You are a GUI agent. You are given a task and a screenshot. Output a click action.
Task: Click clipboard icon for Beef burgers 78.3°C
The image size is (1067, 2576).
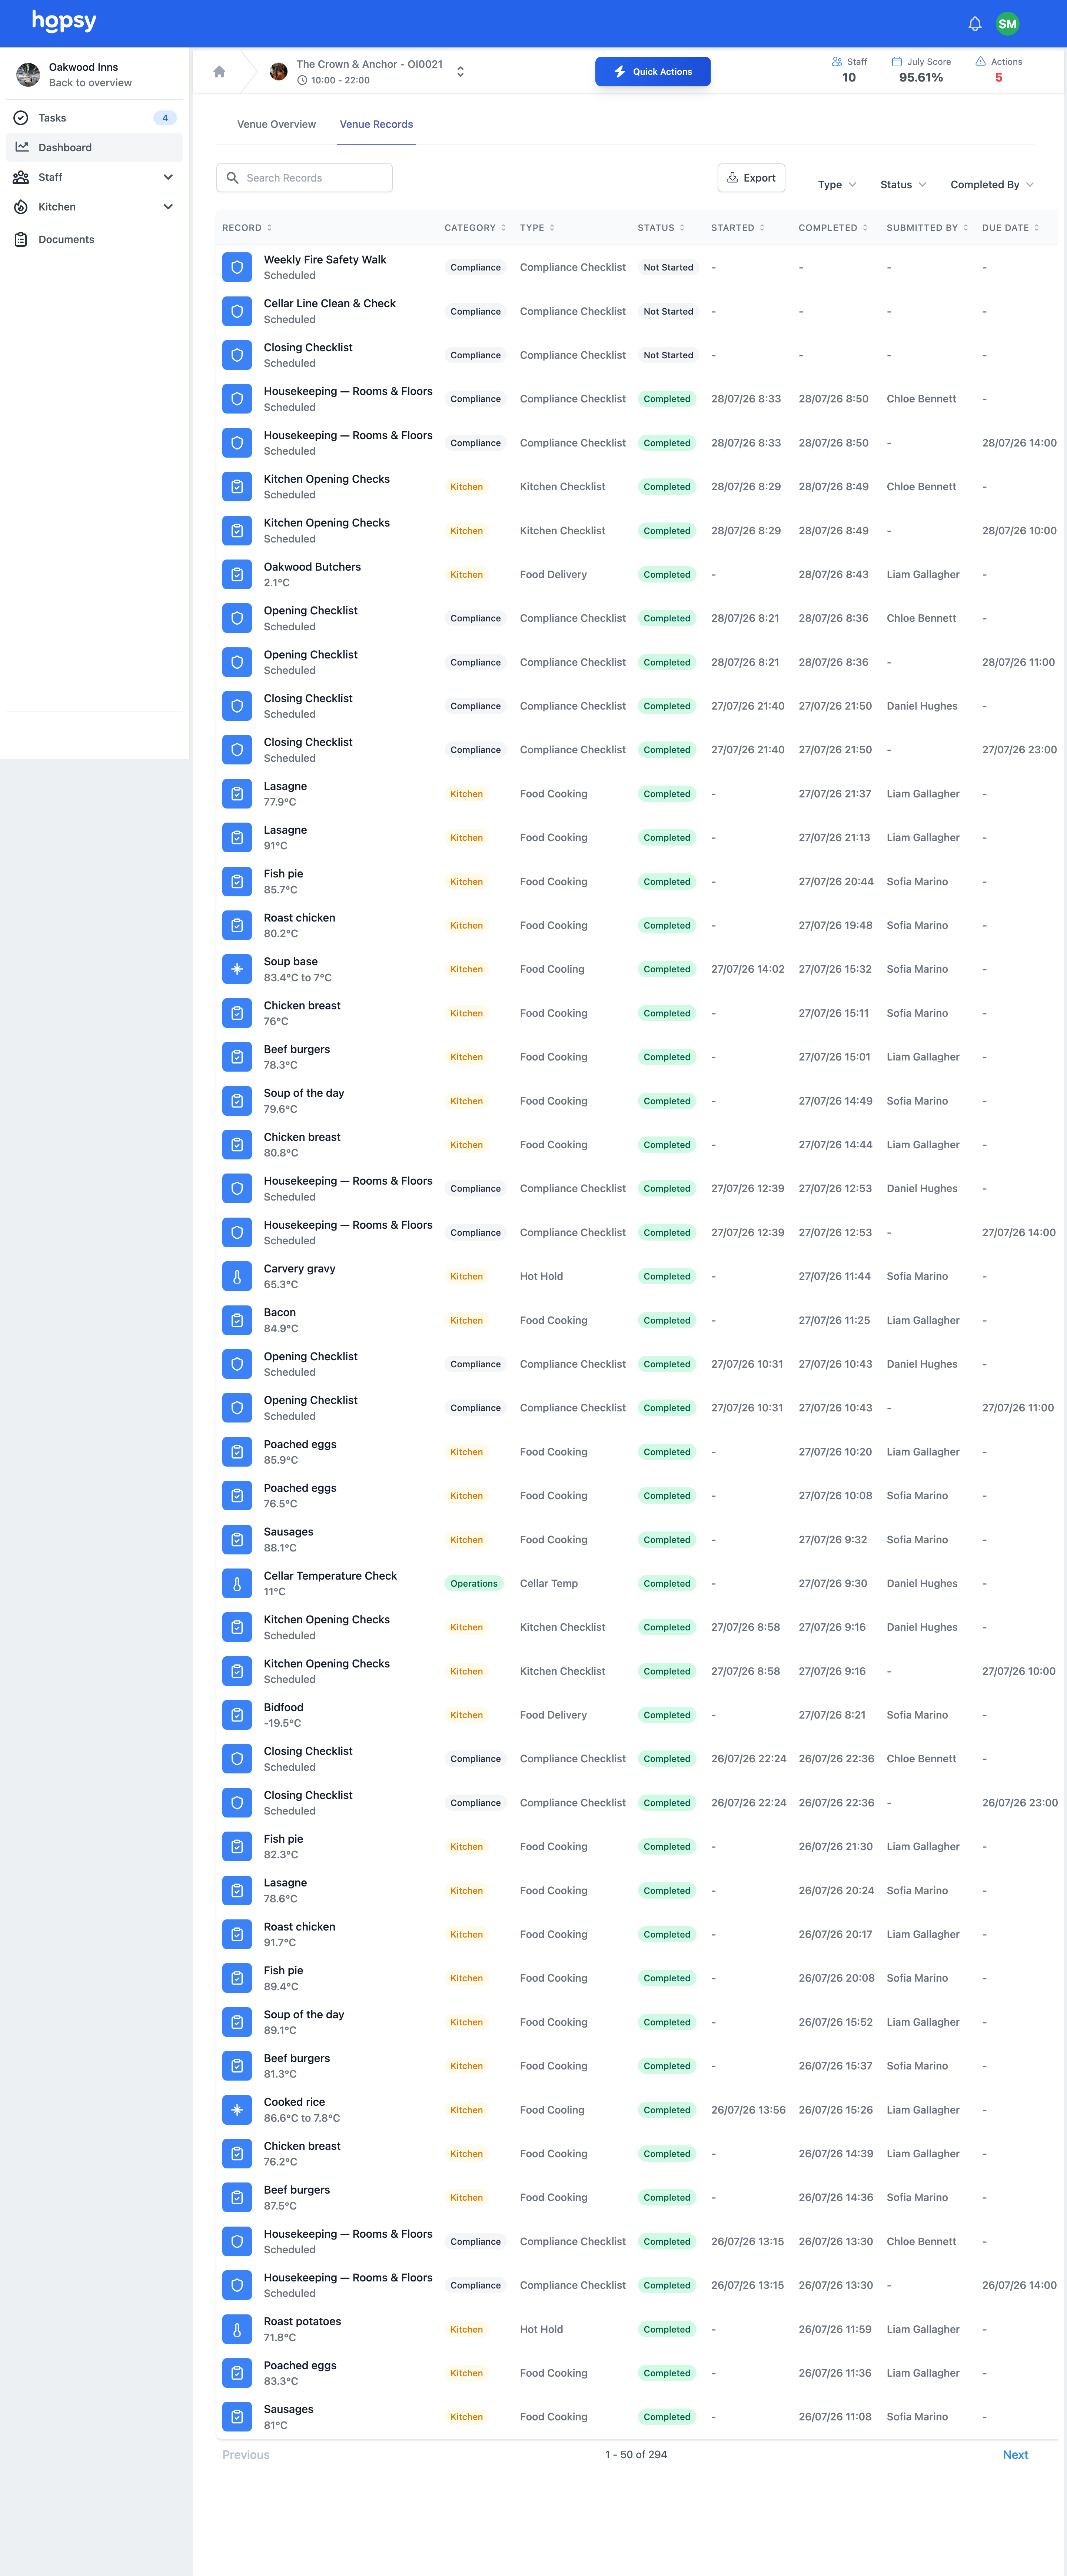(237, 1057)
